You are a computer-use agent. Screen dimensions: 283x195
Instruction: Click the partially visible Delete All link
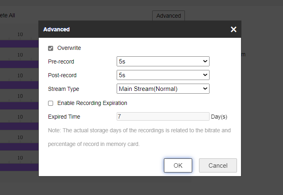tap(7, 15)
